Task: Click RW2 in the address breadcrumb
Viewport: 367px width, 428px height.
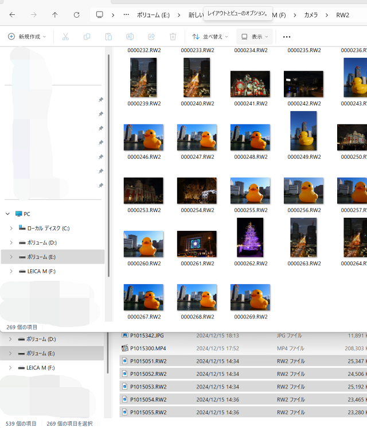Action: click(x=342, y=15)
